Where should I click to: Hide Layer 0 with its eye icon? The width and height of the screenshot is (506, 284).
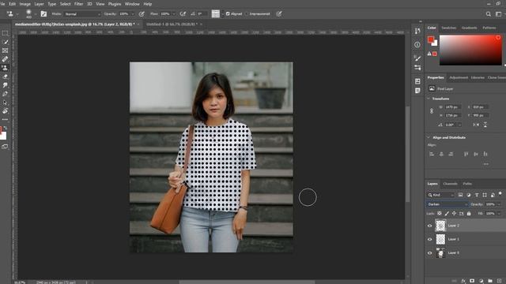pos(429,253)
